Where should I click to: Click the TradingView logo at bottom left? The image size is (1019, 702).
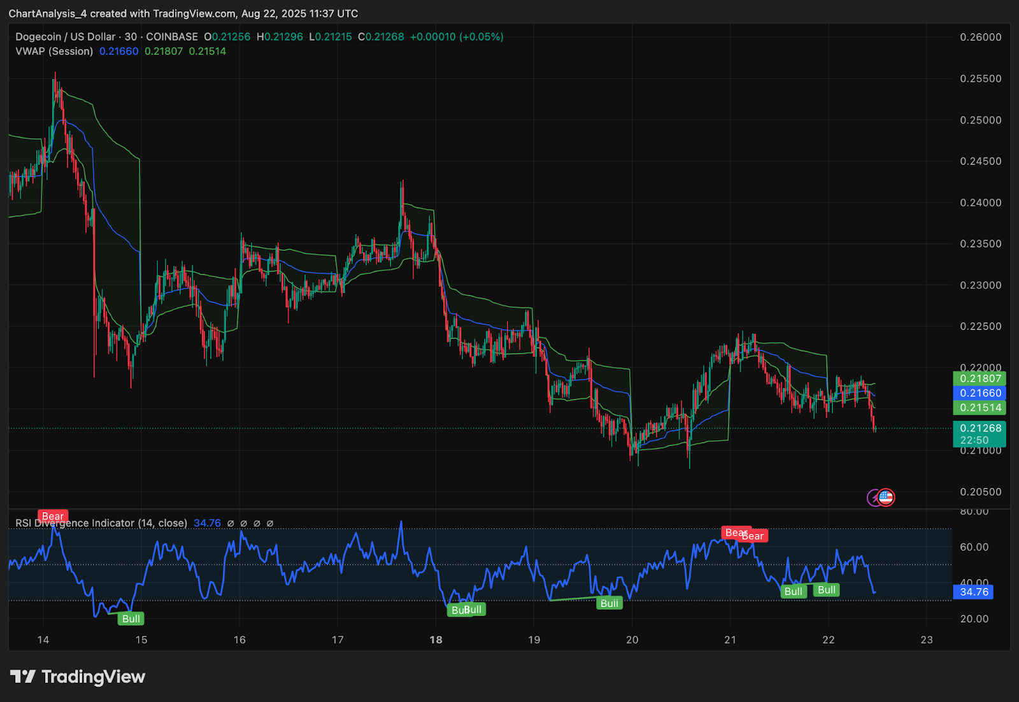click(x=78, y=677)
